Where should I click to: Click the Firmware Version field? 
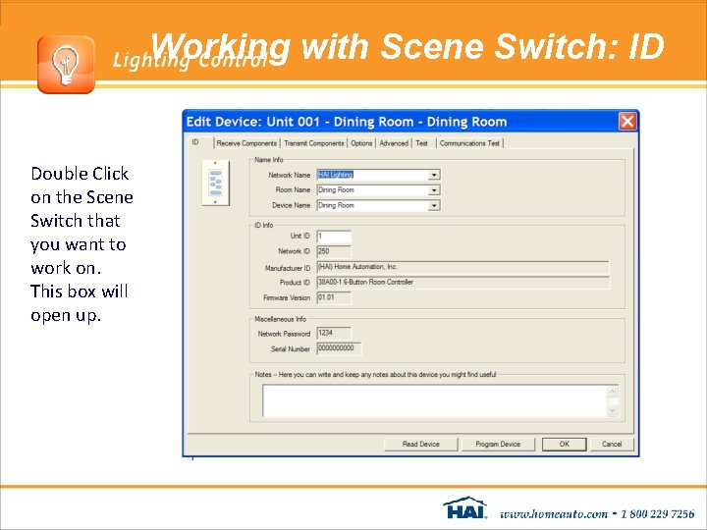(334, 298)
